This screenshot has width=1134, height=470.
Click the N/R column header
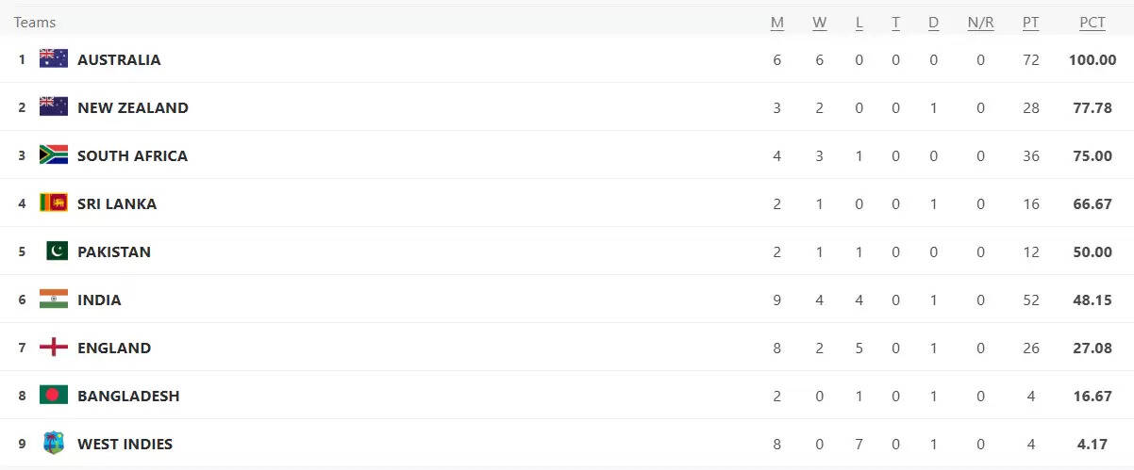[x=980, y=23]
